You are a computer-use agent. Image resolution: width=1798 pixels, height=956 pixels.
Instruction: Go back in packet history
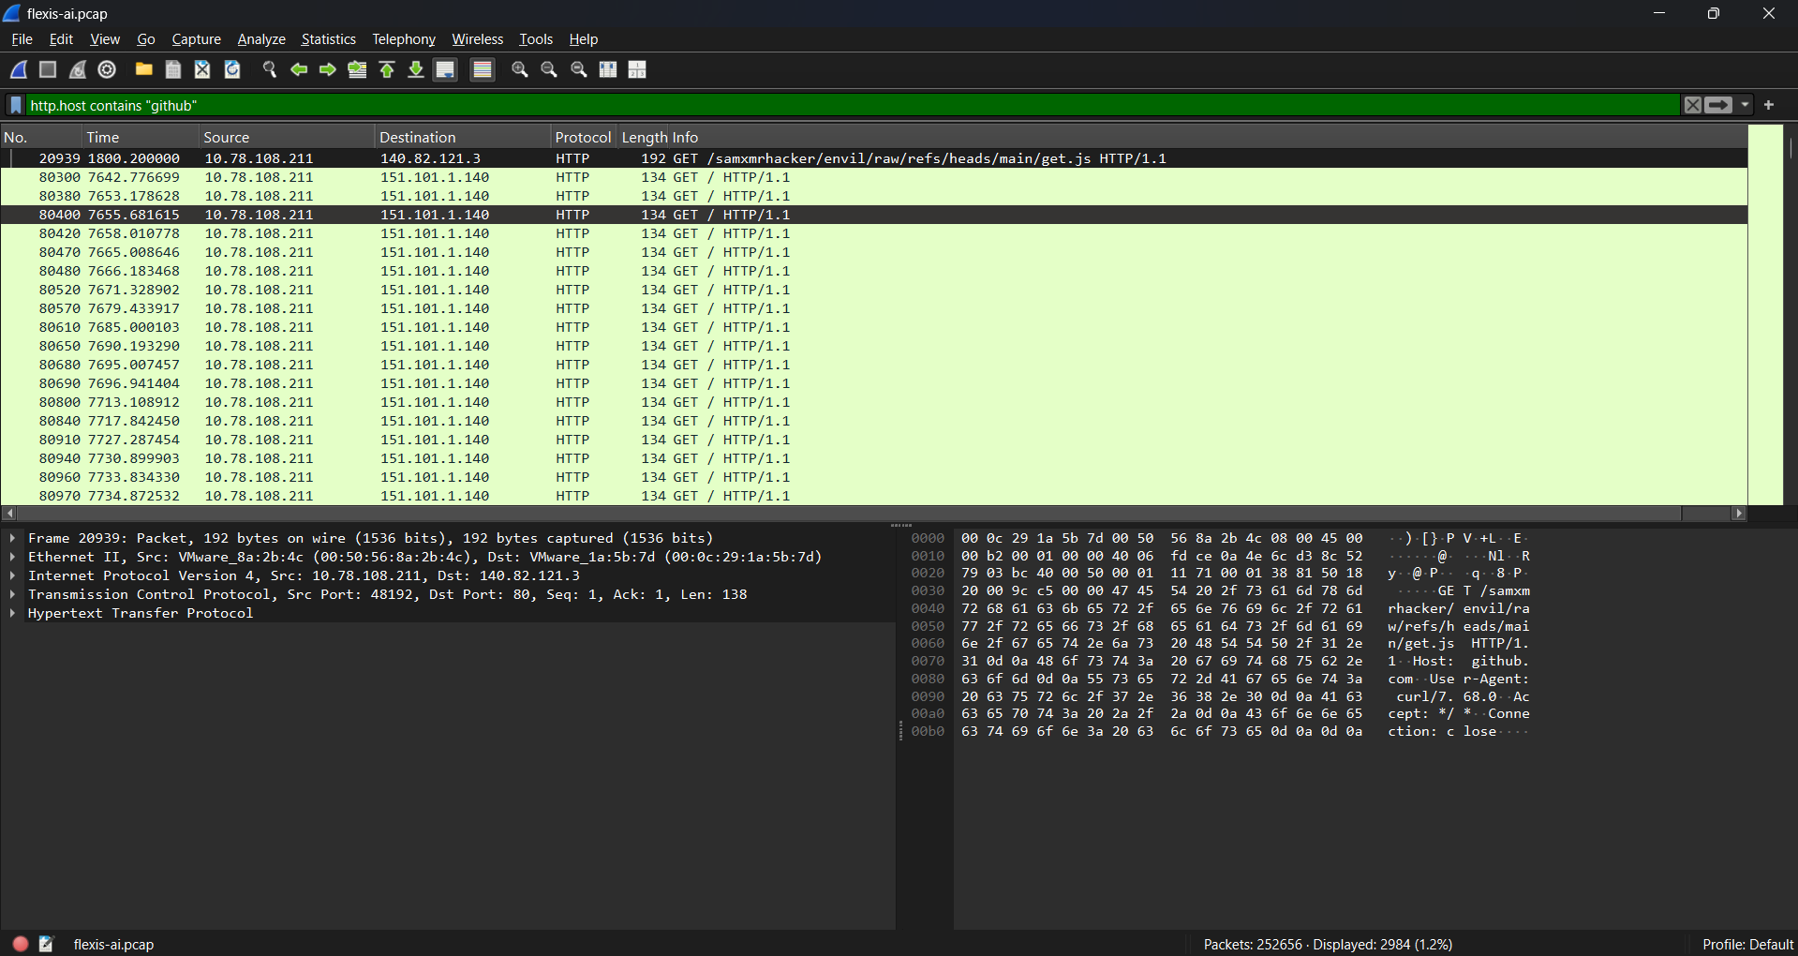coord(299,69)
